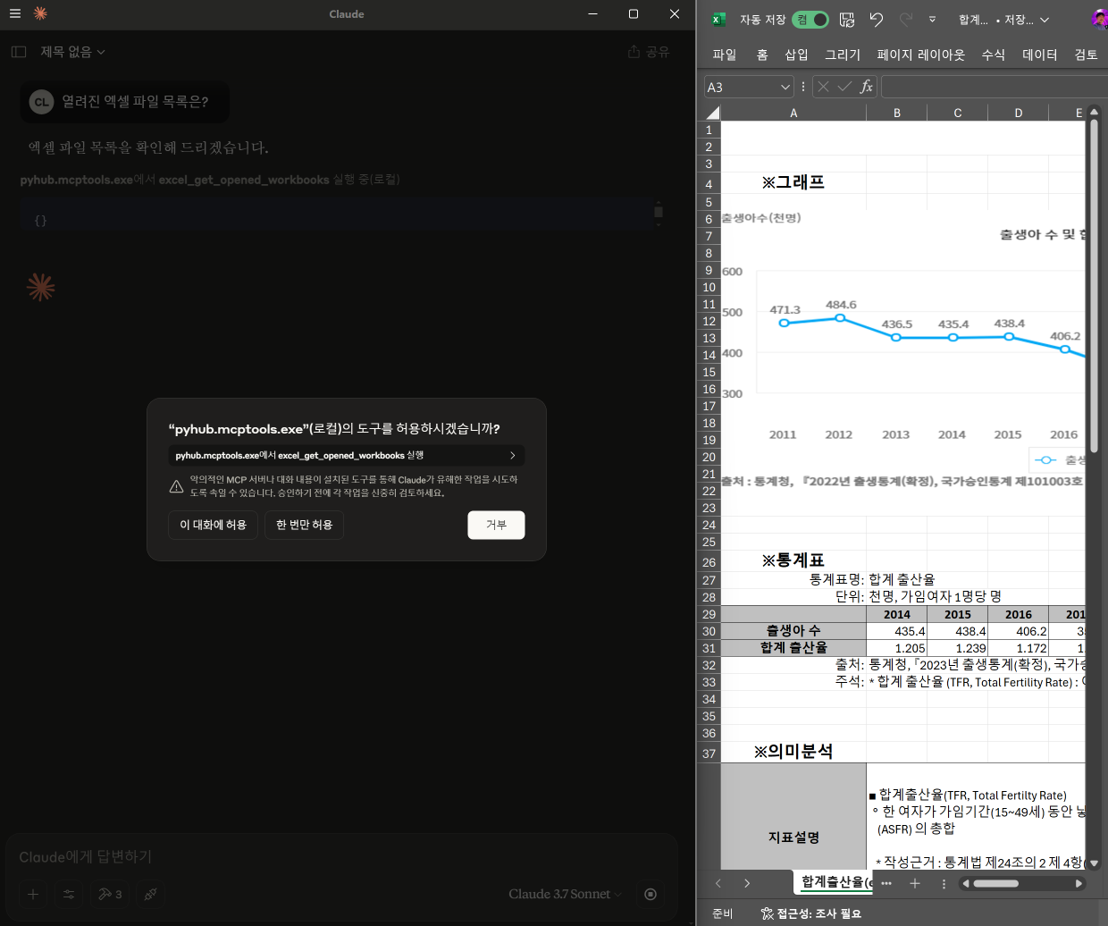The height and width of the screenshot is (926, 1108).
Task: Expand the Name Box dropdown showing A3
Action: coord(785,87)
